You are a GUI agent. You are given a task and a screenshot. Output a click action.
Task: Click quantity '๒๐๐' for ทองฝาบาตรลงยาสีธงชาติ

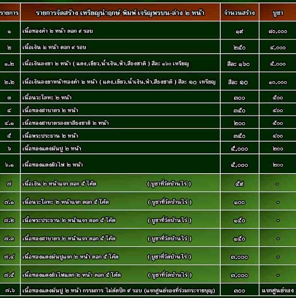click(239, 123)
